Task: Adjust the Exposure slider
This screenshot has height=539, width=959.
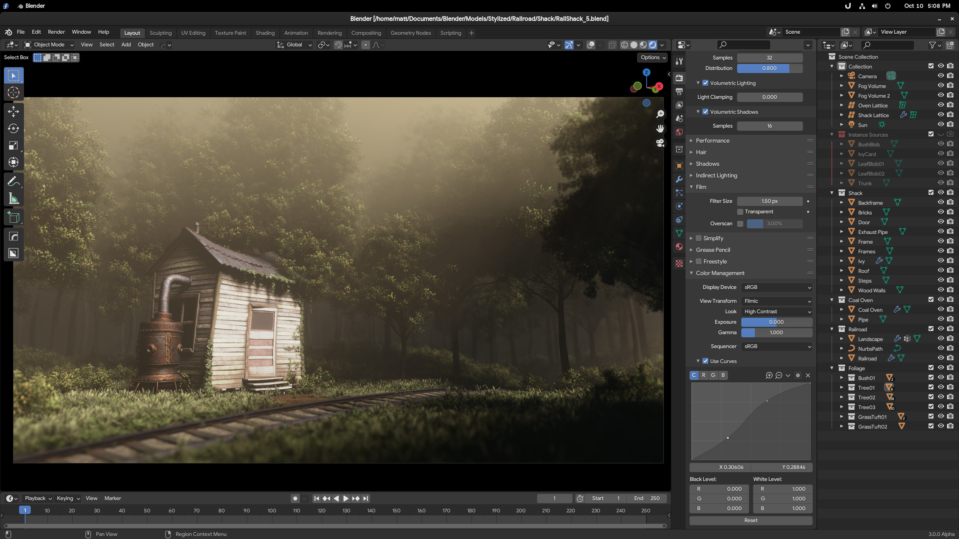Action: pyautogui.click(x=777, y=322)
